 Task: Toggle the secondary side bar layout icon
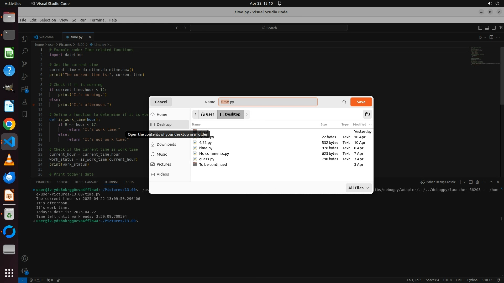[493, 28]
